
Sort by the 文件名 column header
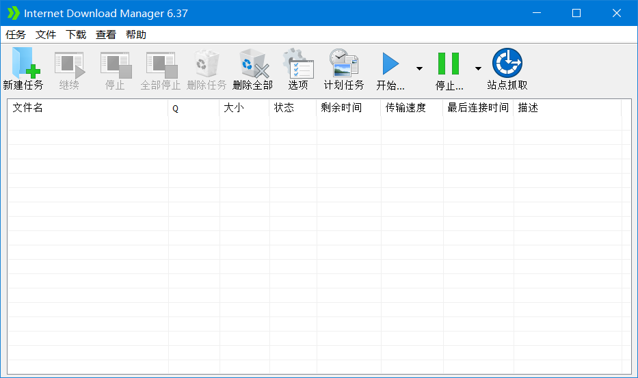[x=88, y=108]
